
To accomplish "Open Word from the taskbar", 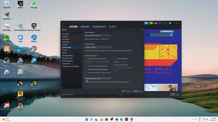I will [116, 119].
